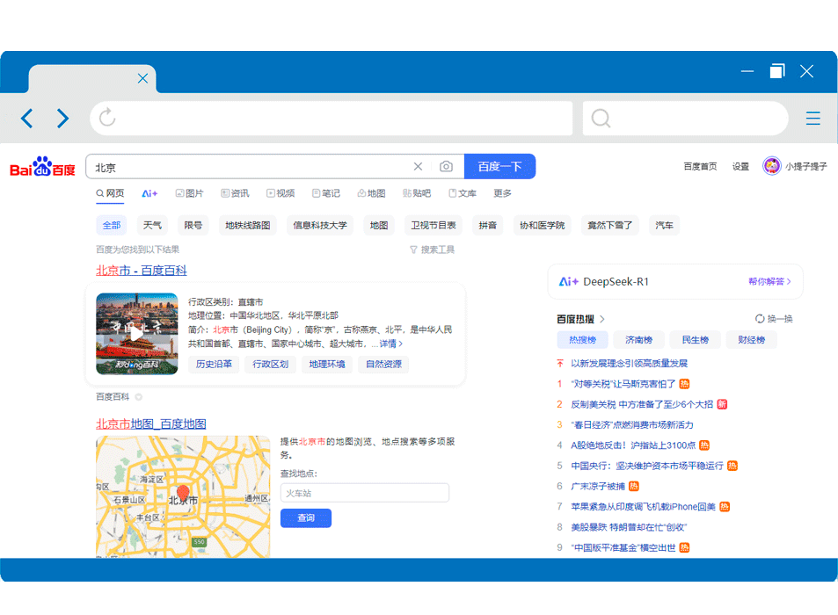This screenshot has height=615, width=838.
Task: Open the browser hamburger menu
Action: (812, 118)
